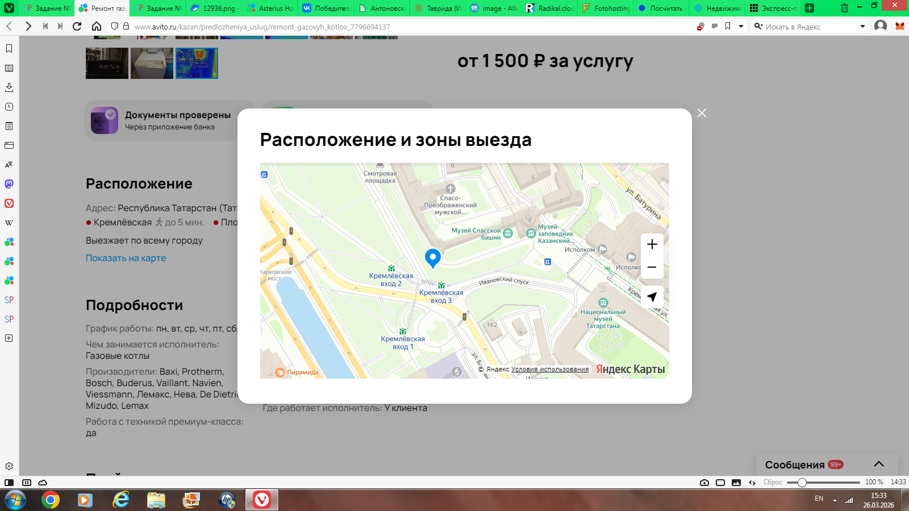The image size is (909, 511).
Task: Go back to the previous page
Action: 10,26
